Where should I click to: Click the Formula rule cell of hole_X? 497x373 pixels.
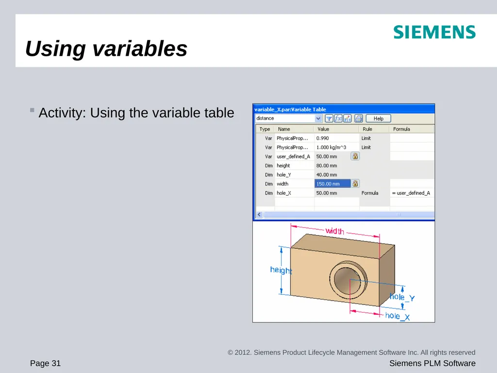[374, 193]
